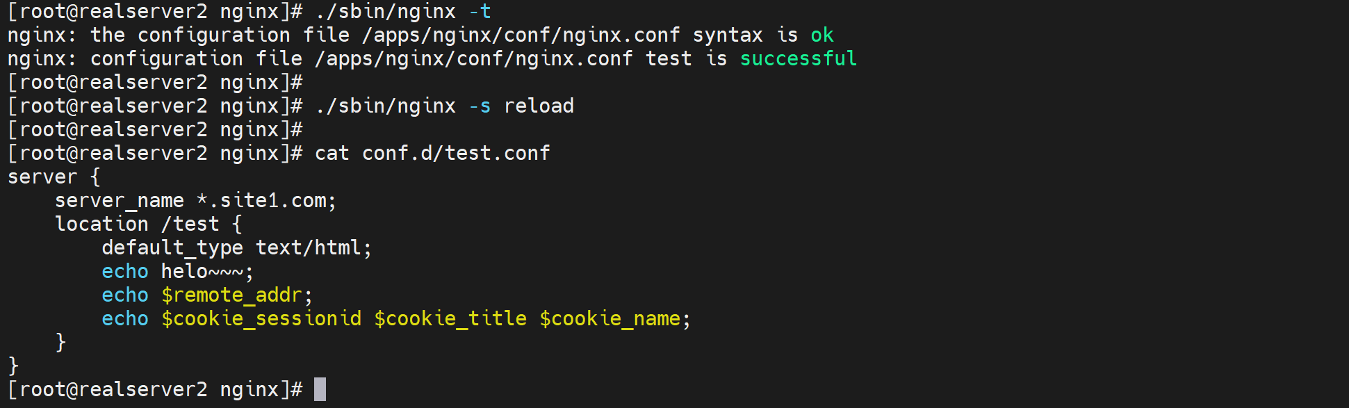This screenshot has height=408, width=1349.
Task: Click the "helo~~~" echo argument
Action: tap(203, 272)
